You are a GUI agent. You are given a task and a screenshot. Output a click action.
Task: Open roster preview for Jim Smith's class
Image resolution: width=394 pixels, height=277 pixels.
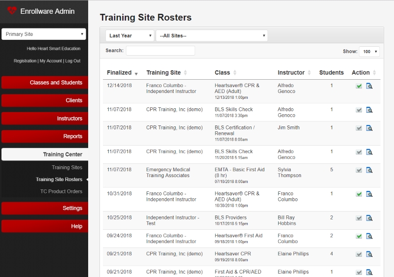pyautogui.click(x=369, y=128)
